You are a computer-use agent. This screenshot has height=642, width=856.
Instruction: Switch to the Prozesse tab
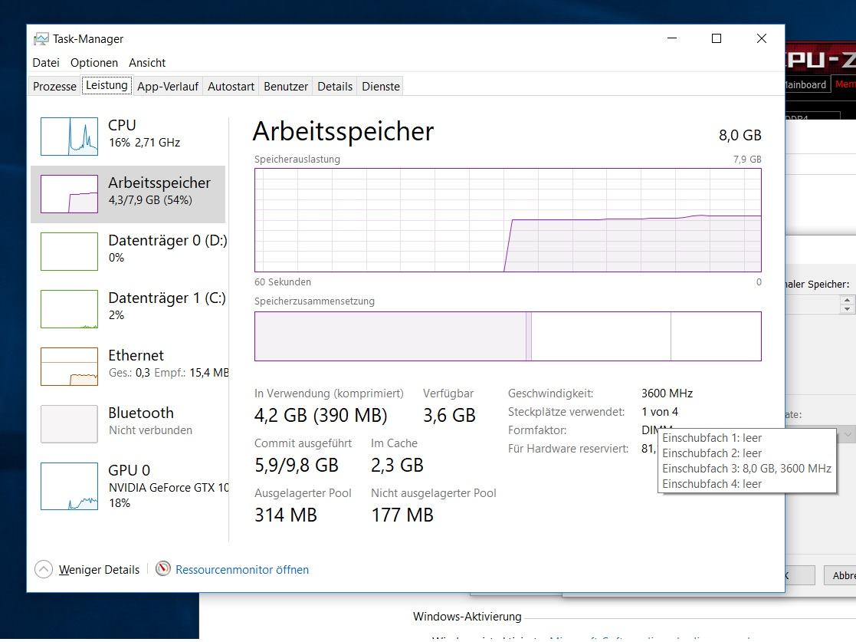[x=54, y=87]
